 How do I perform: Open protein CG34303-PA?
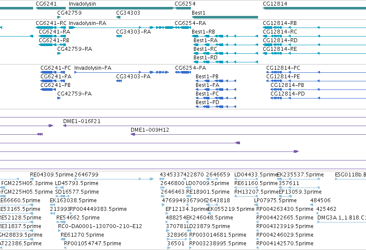click(133, 77)
